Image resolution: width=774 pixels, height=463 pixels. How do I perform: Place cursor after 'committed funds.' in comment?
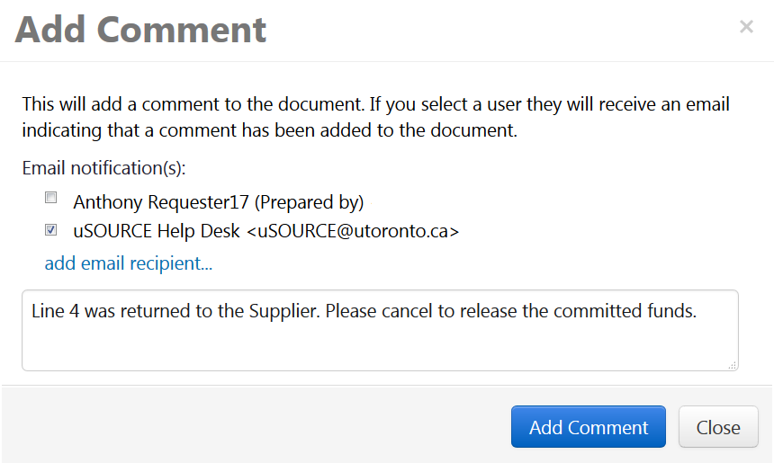(699, 312)
